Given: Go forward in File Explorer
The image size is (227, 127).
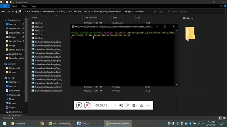Looking at the screenshot, I should pos(9,12).
